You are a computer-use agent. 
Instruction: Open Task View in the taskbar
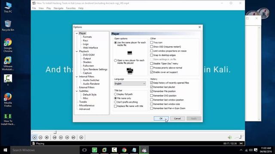(x=84, y=150)
